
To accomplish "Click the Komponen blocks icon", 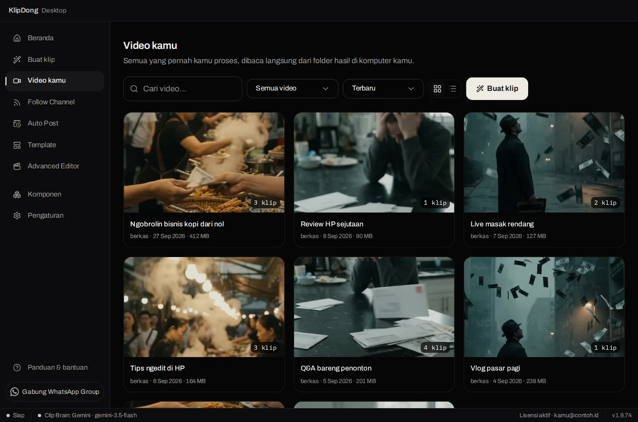I will pyautogui.click(x=17, y=194).
